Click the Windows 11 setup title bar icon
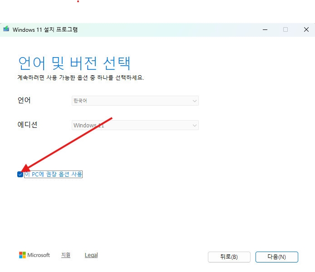 point(6,29)
